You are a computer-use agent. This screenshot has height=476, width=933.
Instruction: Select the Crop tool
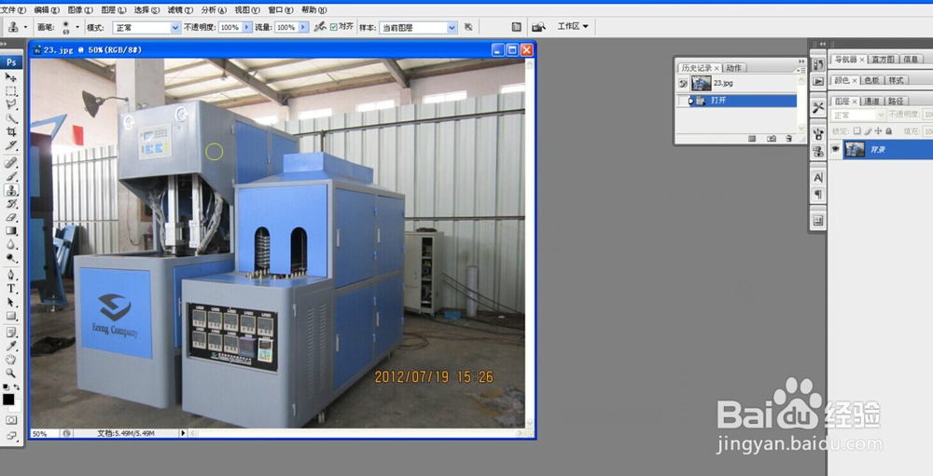click(x=10, y=132)
